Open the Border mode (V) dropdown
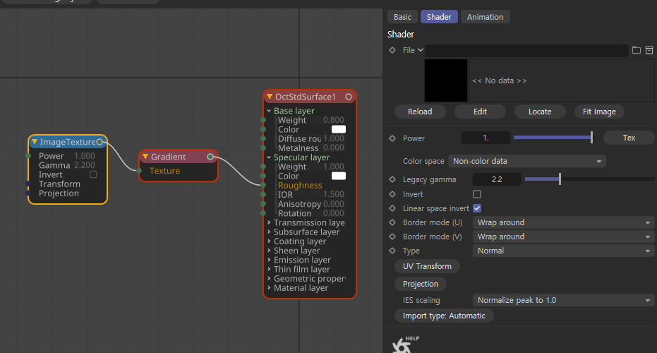The width and height of the screenshot is (657, 353). (x=563, y=237)
